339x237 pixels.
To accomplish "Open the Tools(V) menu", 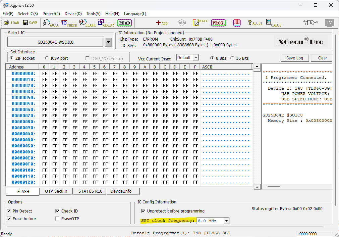I will pyautogui.click(x=94, y=14).
